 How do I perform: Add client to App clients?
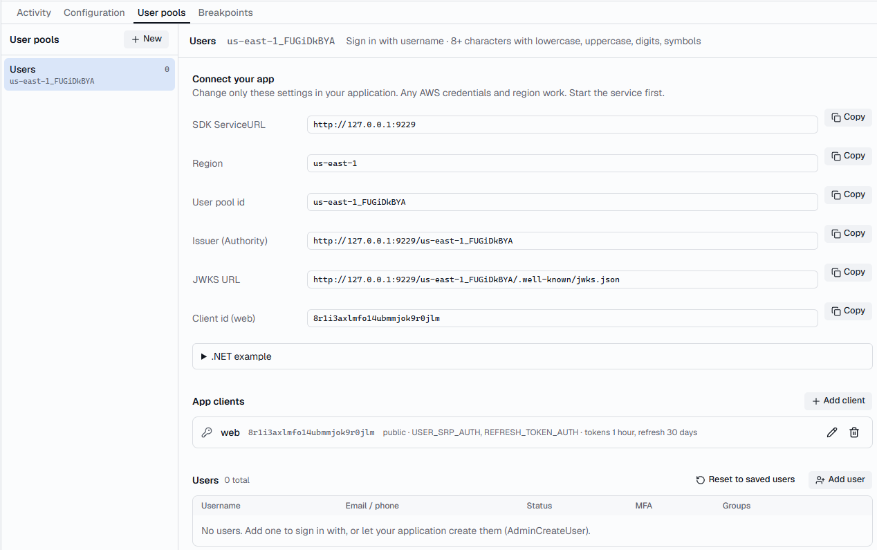point(838,401)
